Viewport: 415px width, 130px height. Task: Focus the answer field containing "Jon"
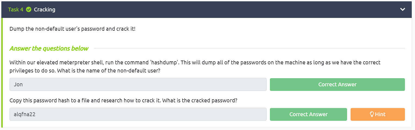point(138,84)
